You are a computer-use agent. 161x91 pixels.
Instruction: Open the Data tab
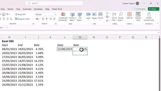pyautogui.click(x=3, y=9)
